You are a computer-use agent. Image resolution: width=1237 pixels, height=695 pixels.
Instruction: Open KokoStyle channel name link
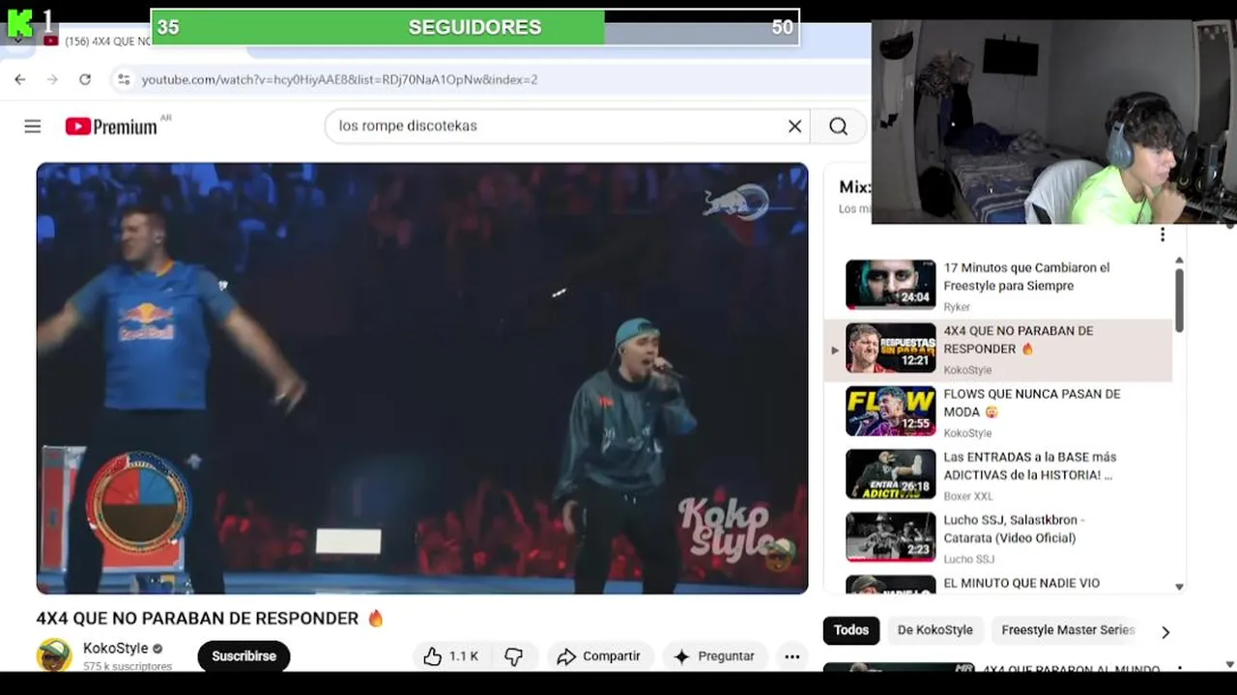point(116,649)
